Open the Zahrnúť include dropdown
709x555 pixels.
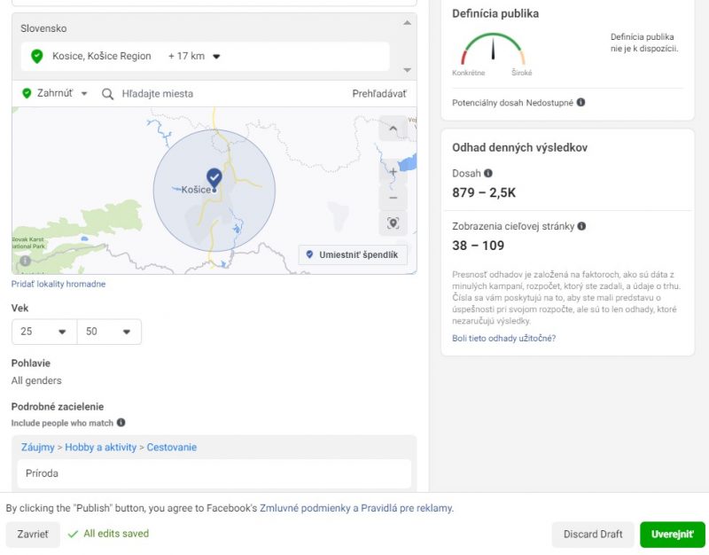point(55,93)
